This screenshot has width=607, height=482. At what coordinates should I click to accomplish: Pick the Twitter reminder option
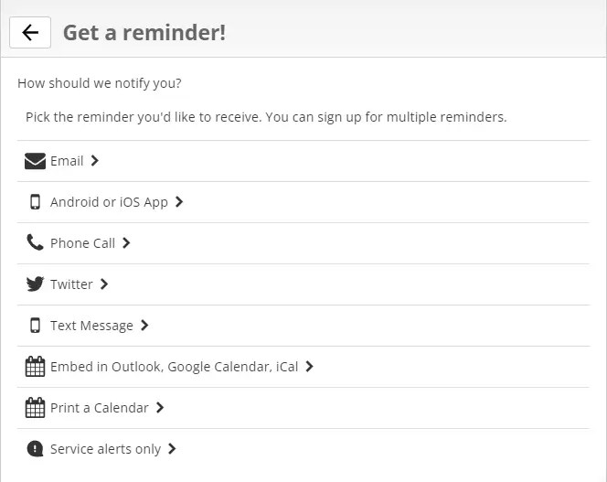(71, 284)
